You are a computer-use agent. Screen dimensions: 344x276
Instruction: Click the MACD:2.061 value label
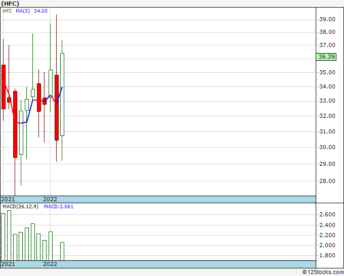click(59, 207)
